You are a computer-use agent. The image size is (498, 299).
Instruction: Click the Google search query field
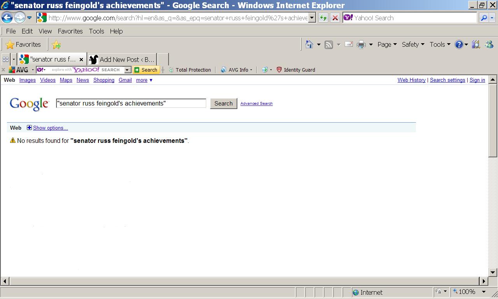[131, 103]
